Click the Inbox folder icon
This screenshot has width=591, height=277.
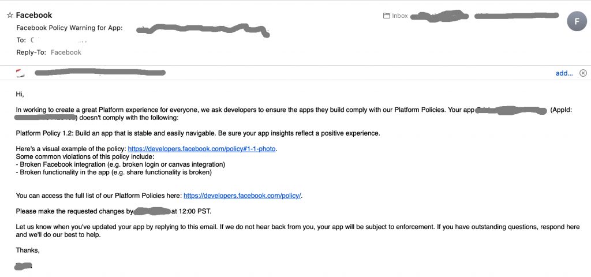(x=386, y=16)
